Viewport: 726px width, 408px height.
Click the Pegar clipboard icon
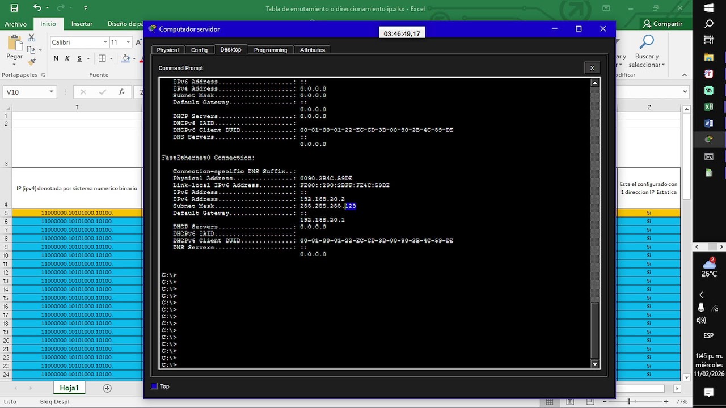pyautogui.click(x=14, y=42)
